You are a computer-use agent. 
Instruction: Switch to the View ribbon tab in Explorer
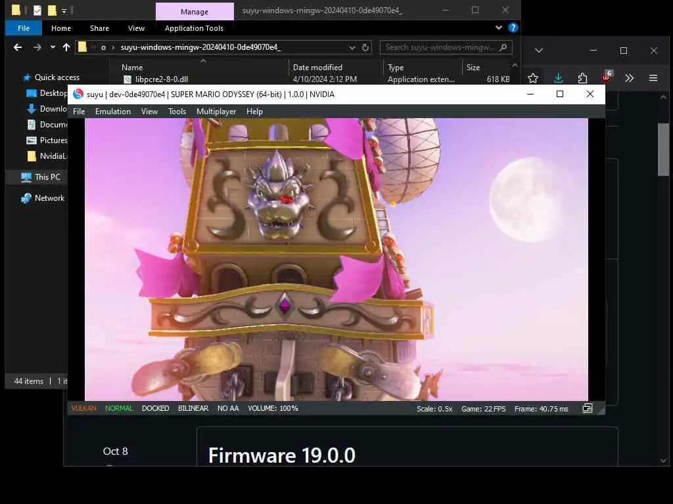[x=136, y=28]
